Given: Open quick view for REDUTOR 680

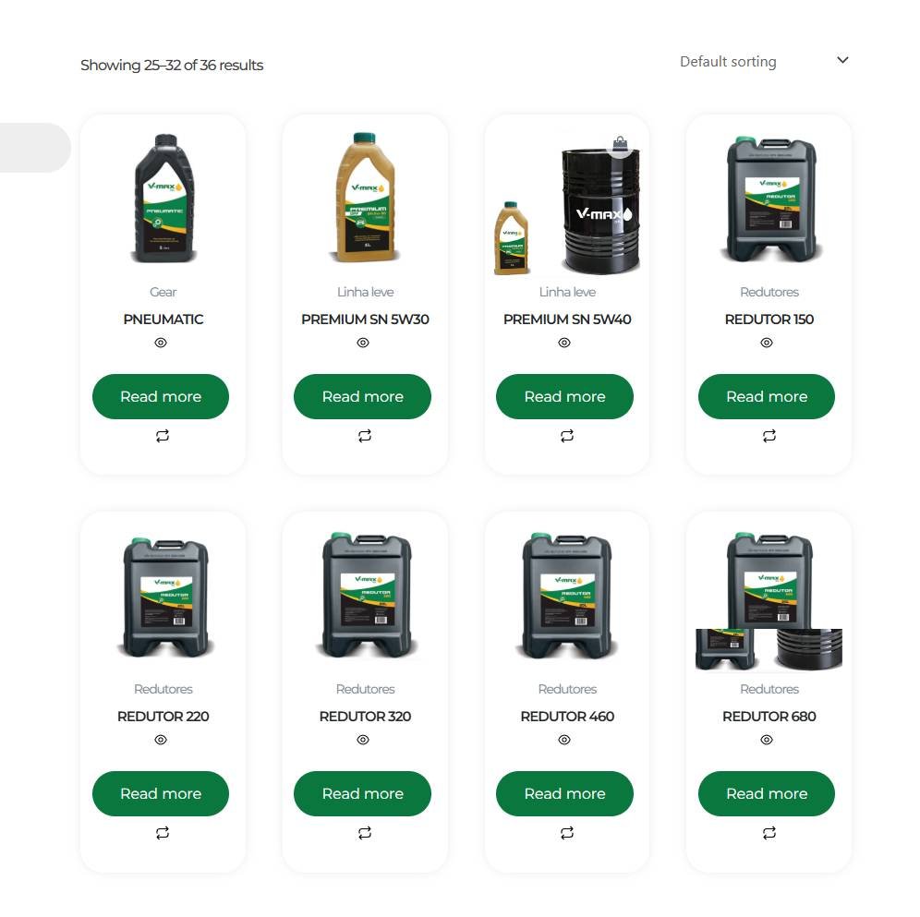Looking at the screenshot, I should pyautogui.click(x=767, y=740).
